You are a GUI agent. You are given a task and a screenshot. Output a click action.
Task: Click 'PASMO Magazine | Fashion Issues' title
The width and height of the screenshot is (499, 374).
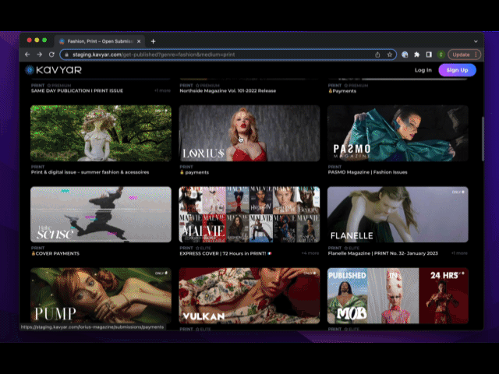point(367,172)
